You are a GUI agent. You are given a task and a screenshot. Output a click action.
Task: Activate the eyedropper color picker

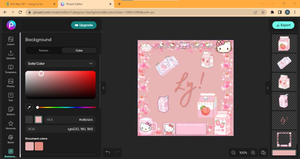(29, 108)
